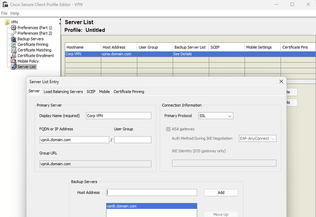Click the Certificate Enrollment tree icon

click(x=14, y=56)
